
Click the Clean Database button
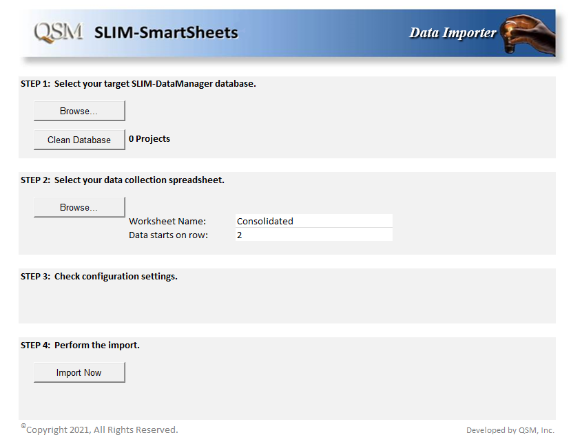pyautogui.click(x=79, y=140)
